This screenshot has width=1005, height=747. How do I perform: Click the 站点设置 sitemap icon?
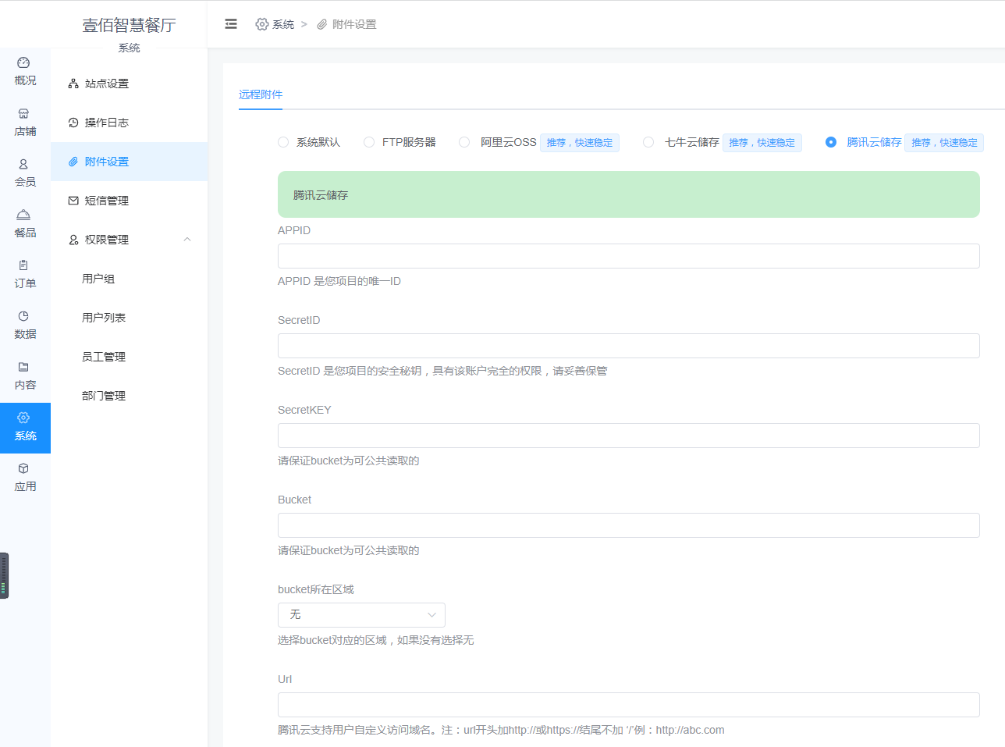(73, 84)
